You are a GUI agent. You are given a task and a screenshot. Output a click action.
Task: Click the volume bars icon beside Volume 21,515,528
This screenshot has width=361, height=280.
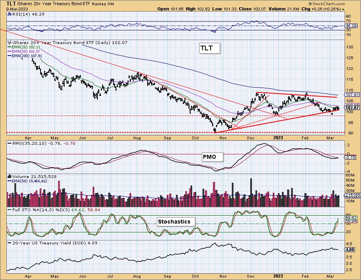(x=10, y=176)
